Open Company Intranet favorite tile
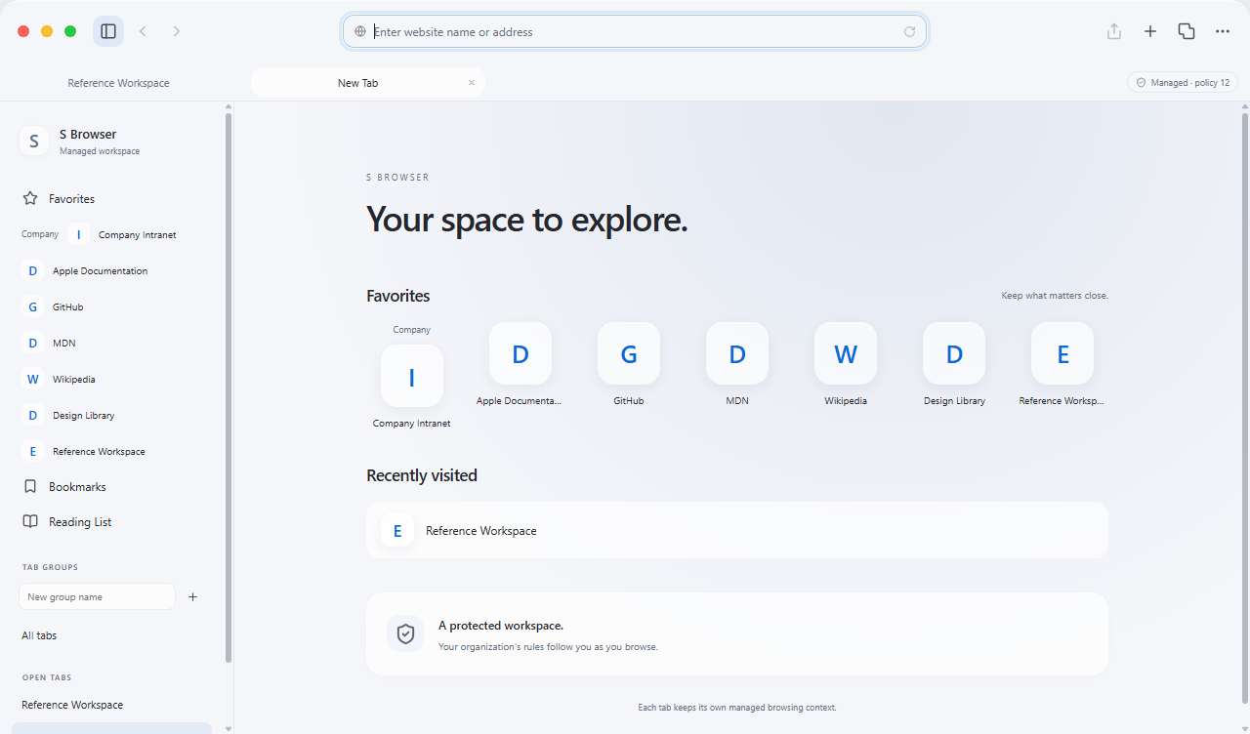 pos(411,376)
